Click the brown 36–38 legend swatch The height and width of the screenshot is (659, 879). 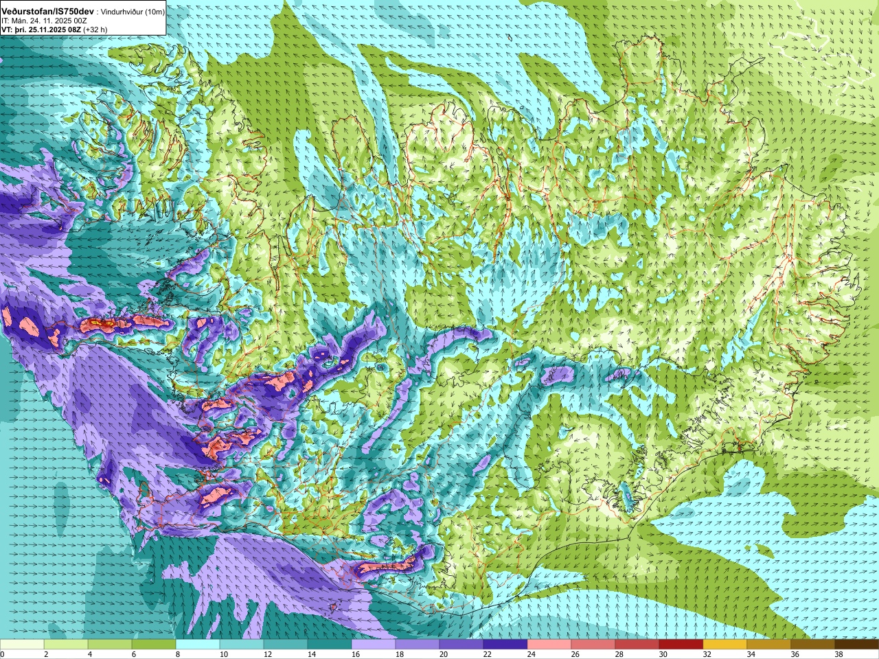click(x=813, y=645)
